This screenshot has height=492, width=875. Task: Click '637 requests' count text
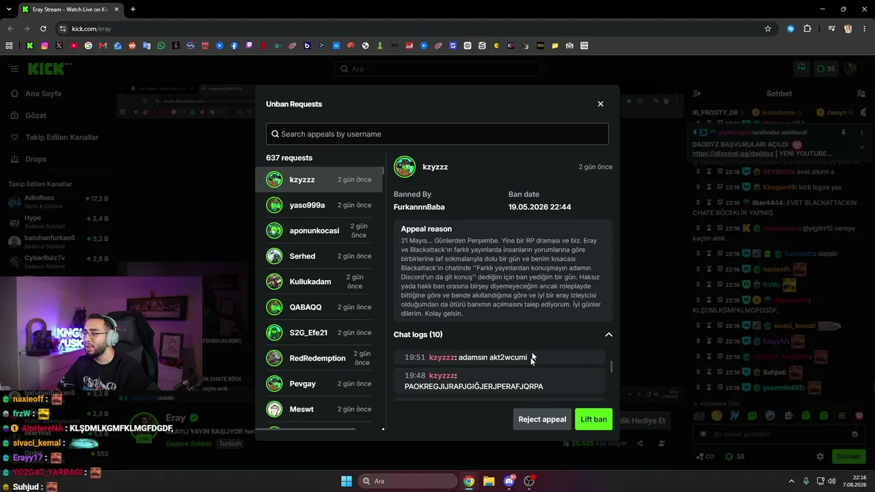tap(289, 158)
